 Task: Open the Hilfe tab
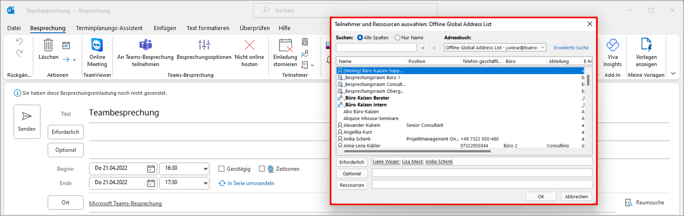[285, 28]
